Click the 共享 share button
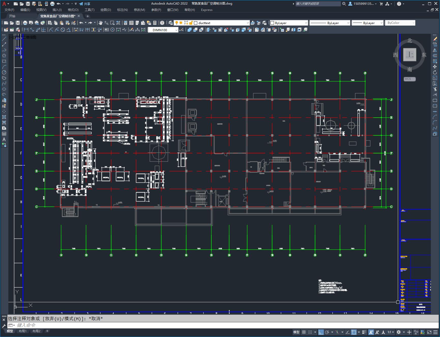Screen dimensions: 440x337 coord(85,4)
